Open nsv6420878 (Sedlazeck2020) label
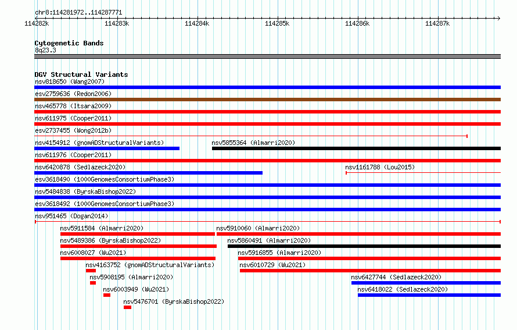Viewport: 517px width, 330px height. [80, 167]
